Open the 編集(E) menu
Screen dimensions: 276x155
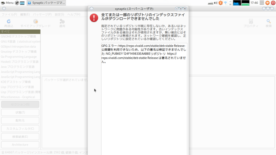(x=25, y=14)
